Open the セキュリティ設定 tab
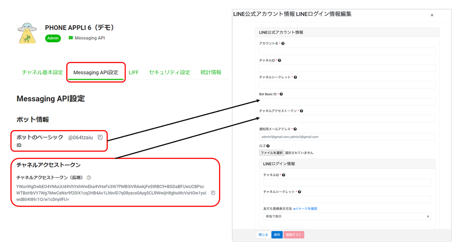 pos(170,72)
